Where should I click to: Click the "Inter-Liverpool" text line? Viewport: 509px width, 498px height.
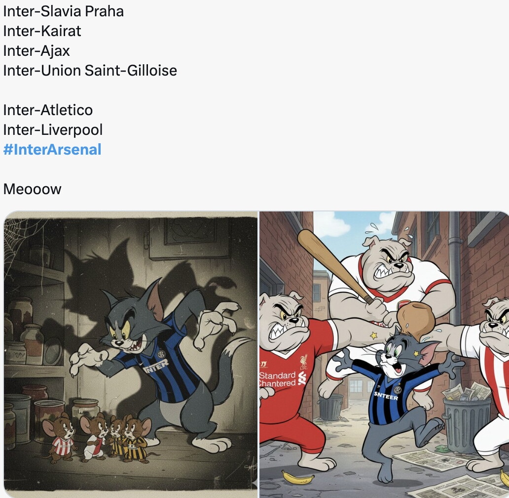click(x=53, y=130)
